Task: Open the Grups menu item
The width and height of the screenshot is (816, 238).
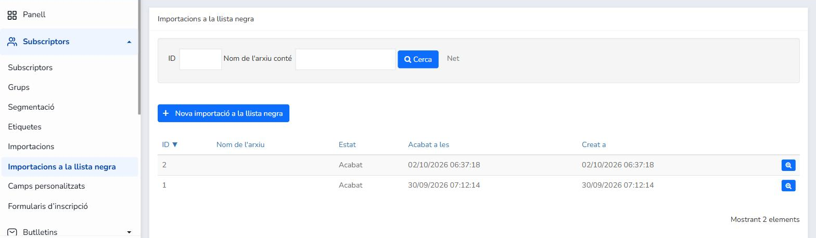Action: click(19, 87)
